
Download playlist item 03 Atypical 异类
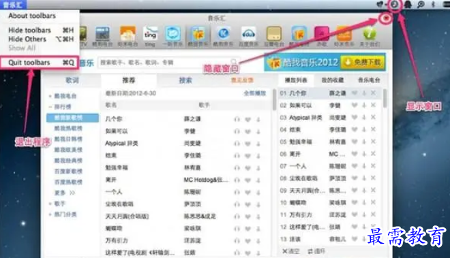[364, 117]
